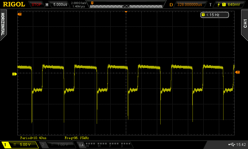Click the Freq=96.15kHz measurement
This screenshot has height=149, width=248.
tap(77, 138)
